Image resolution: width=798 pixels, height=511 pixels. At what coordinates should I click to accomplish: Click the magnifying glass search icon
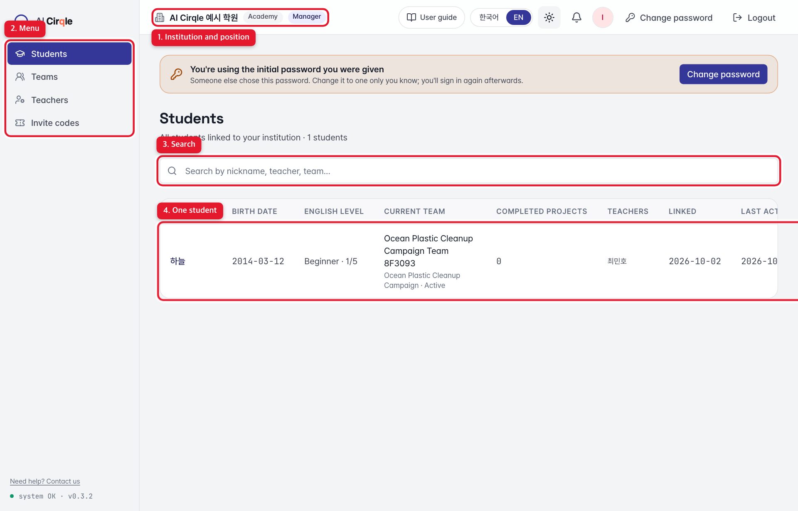coord(172,171)
